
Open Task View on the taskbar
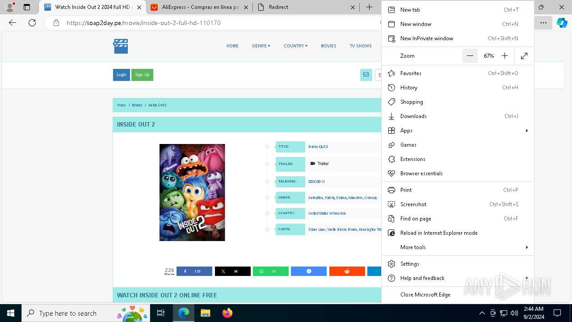click(x=161, y=313)
